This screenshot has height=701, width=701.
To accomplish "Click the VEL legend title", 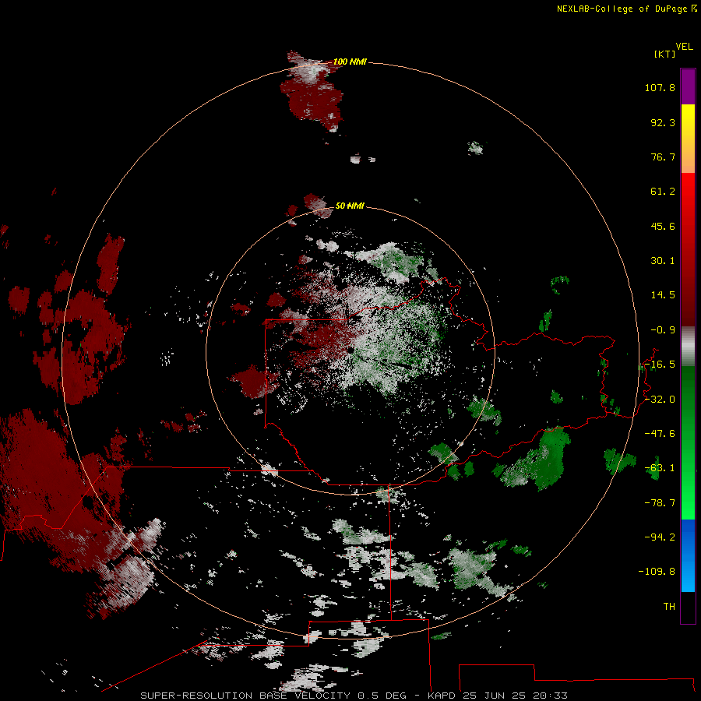I will point(684,47).
